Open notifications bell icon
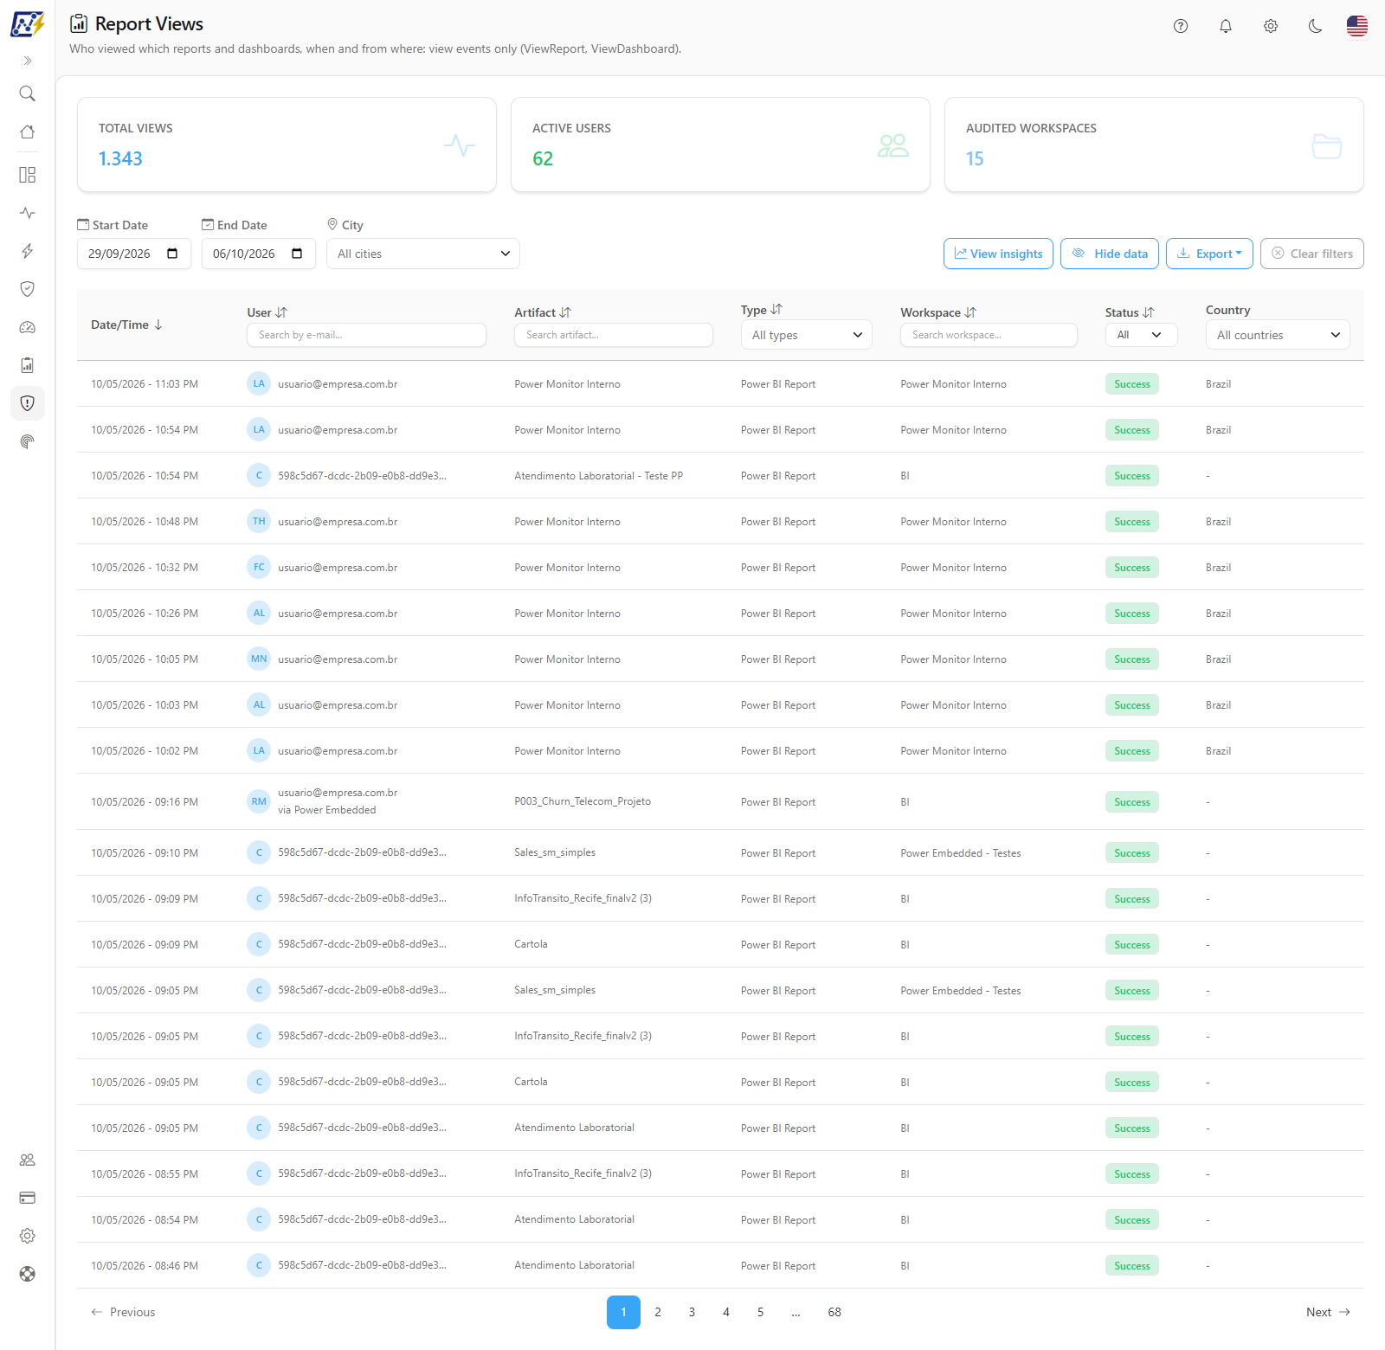The width and height of the screenshot is (1385, 1350). click(x=1226, y=26)
